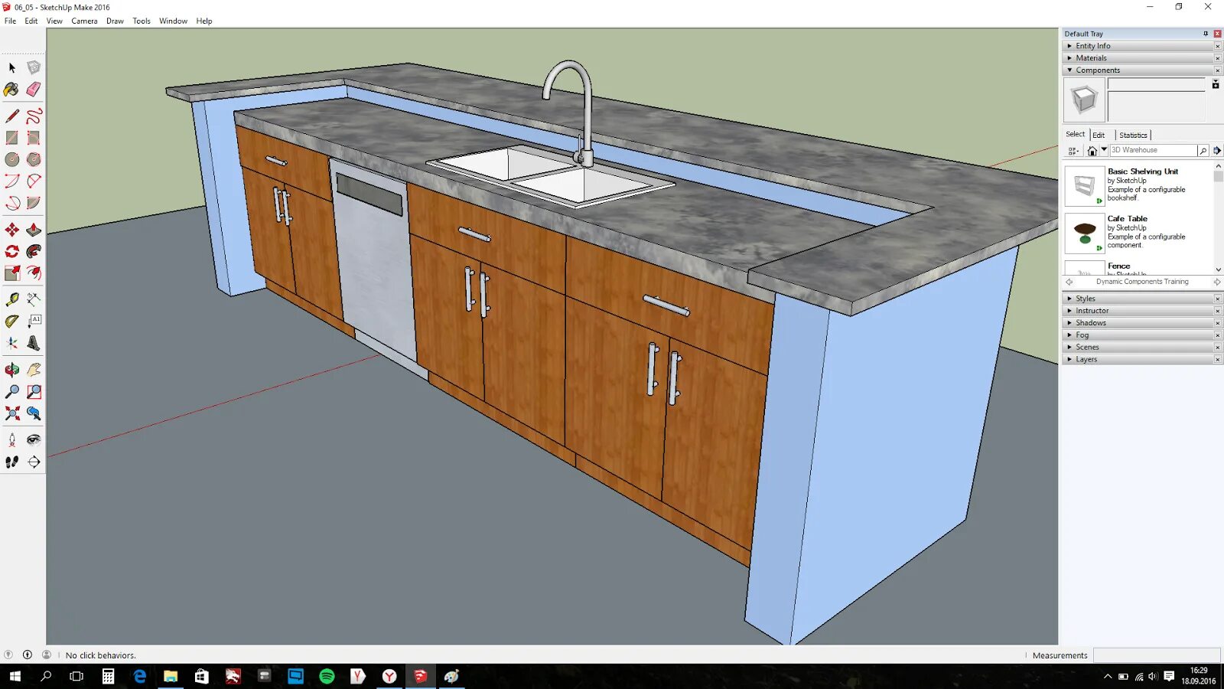Choose the Rotate tool

coord(12,251)
